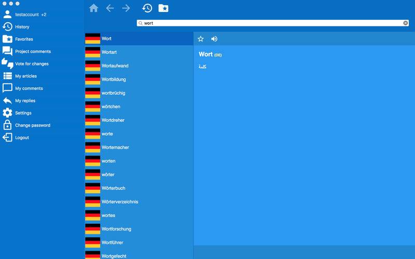The width and height of the screenshot is (415, 259).
Task: Click the My articles list icon
Action: (x=7, y=76)
